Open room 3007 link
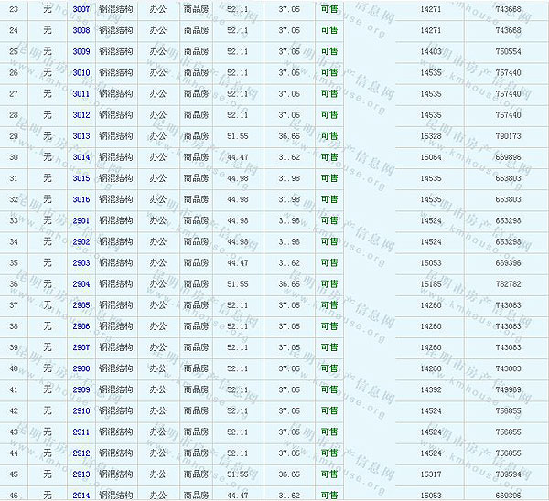This screenshot has height=501, width=549. point(81,8)
